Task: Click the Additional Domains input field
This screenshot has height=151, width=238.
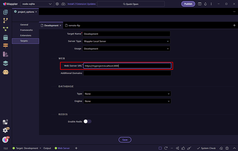Action: pyautogui.click(x=127, y=73)
